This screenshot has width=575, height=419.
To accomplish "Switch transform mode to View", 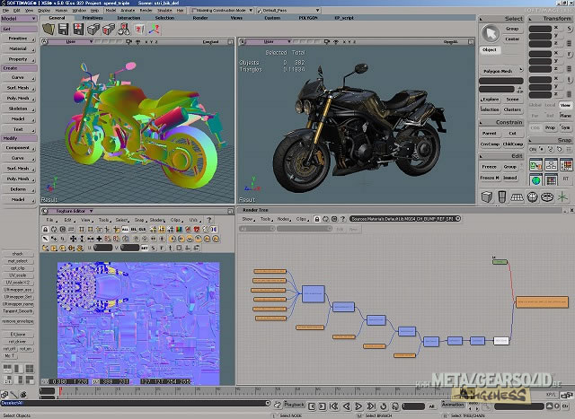I will click(565, 105).
